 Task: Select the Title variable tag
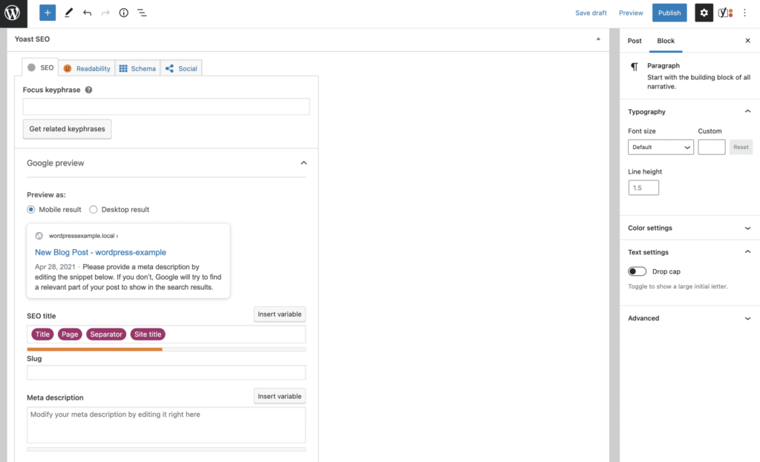click(x=42, y=334)
